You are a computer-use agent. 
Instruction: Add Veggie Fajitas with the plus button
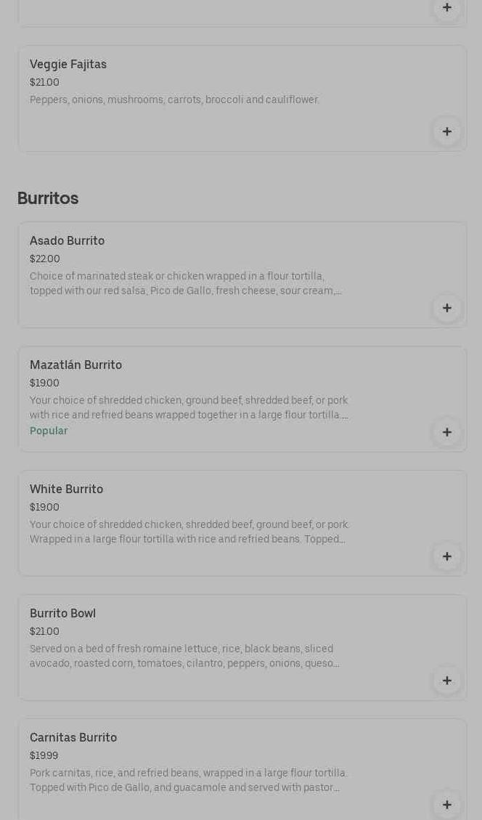(447, 131)
